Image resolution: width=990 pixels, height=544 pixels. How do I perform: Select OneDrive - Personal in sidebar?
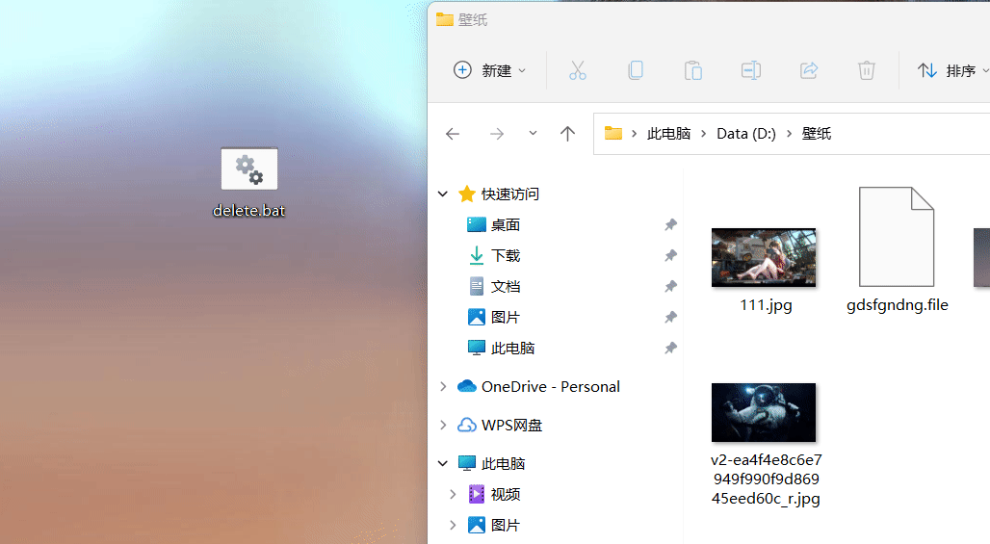[551, 387]
